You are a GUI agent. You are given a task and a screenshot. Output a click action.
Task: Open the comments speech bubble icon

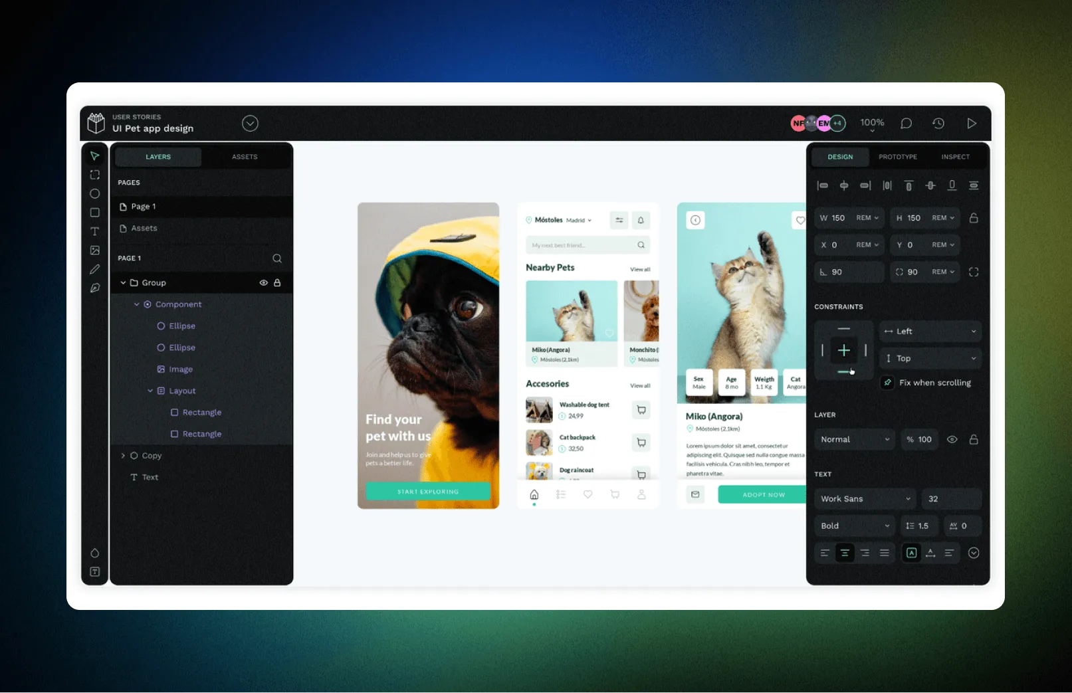906,124
